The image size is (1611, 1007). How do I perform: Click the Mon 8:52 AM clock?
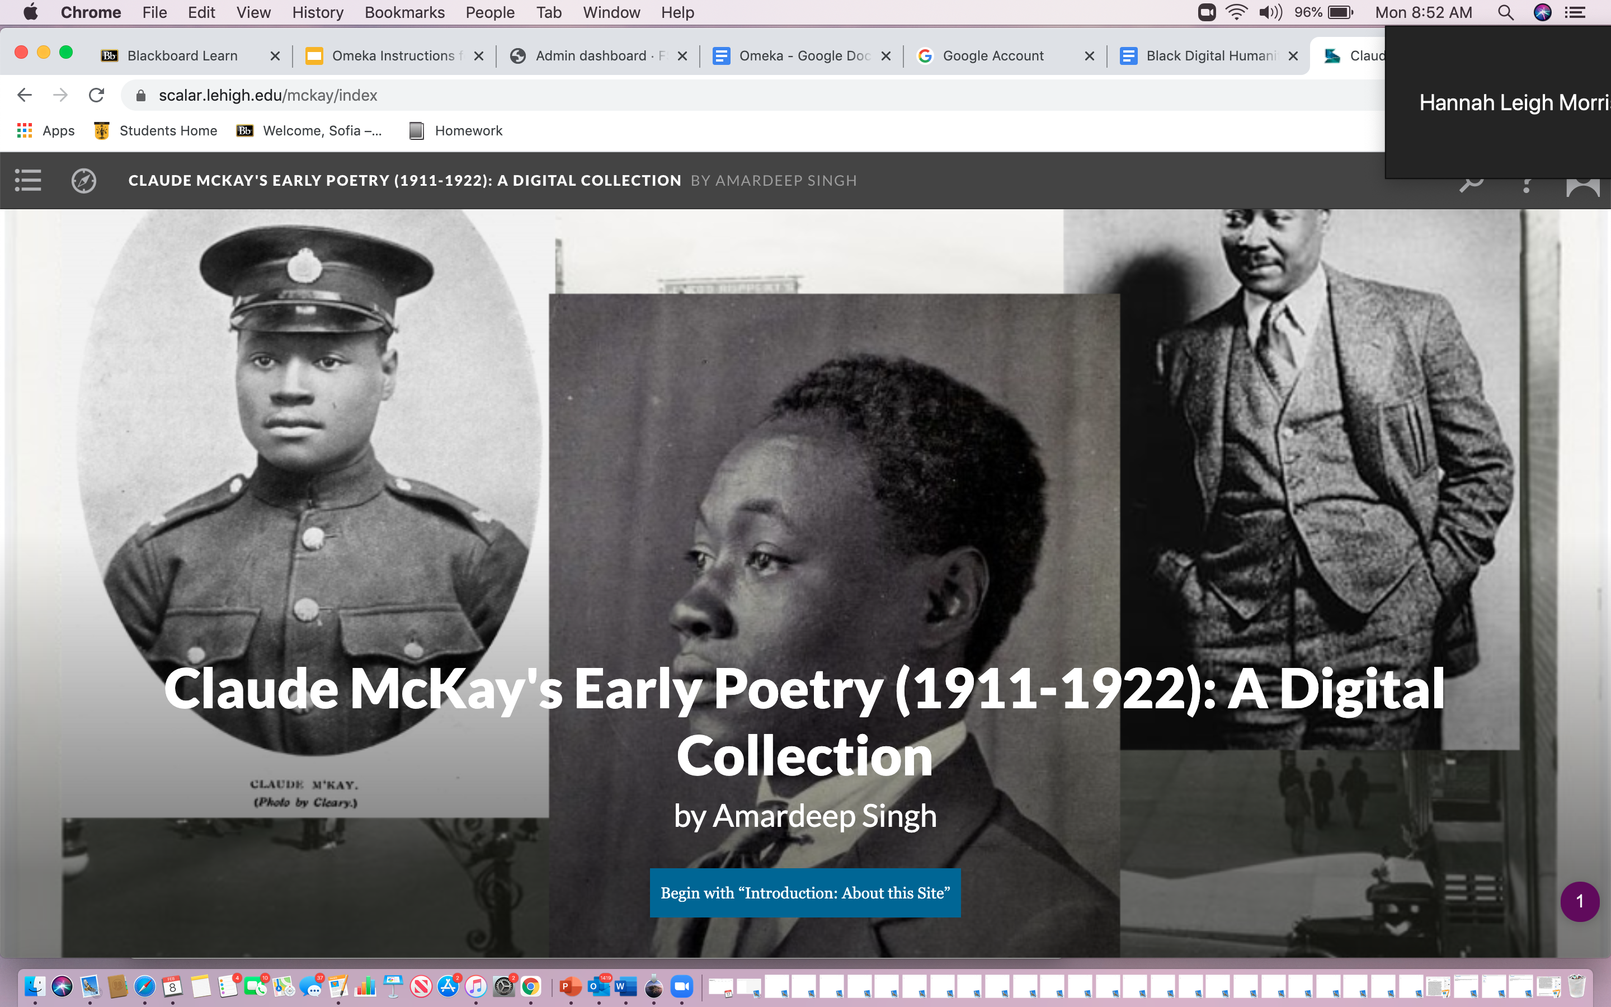1423,12
